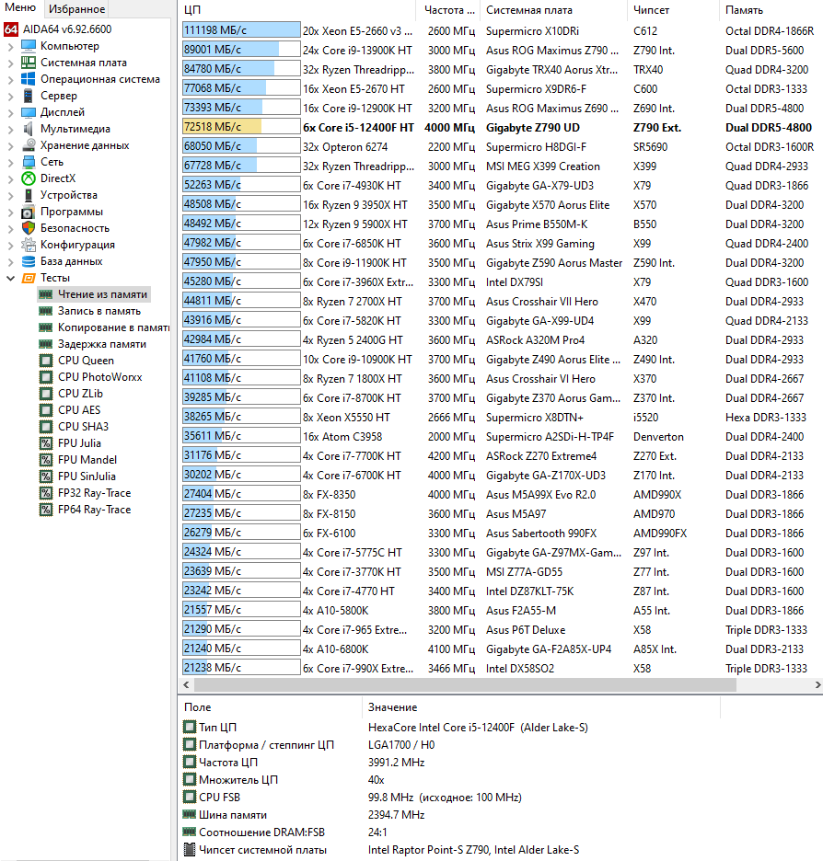Click the CPU Queen chip icon
This screenshot has height=861, width=823.
coord(46,361)
